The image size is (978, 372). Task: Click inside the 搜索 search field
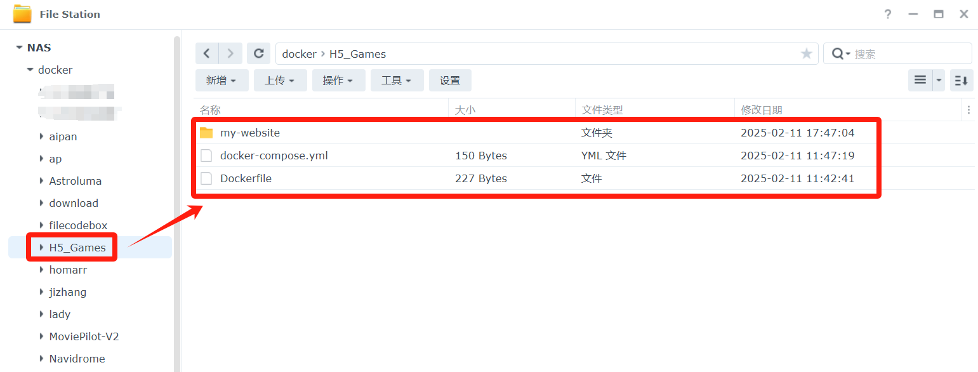tap(908, 54)
